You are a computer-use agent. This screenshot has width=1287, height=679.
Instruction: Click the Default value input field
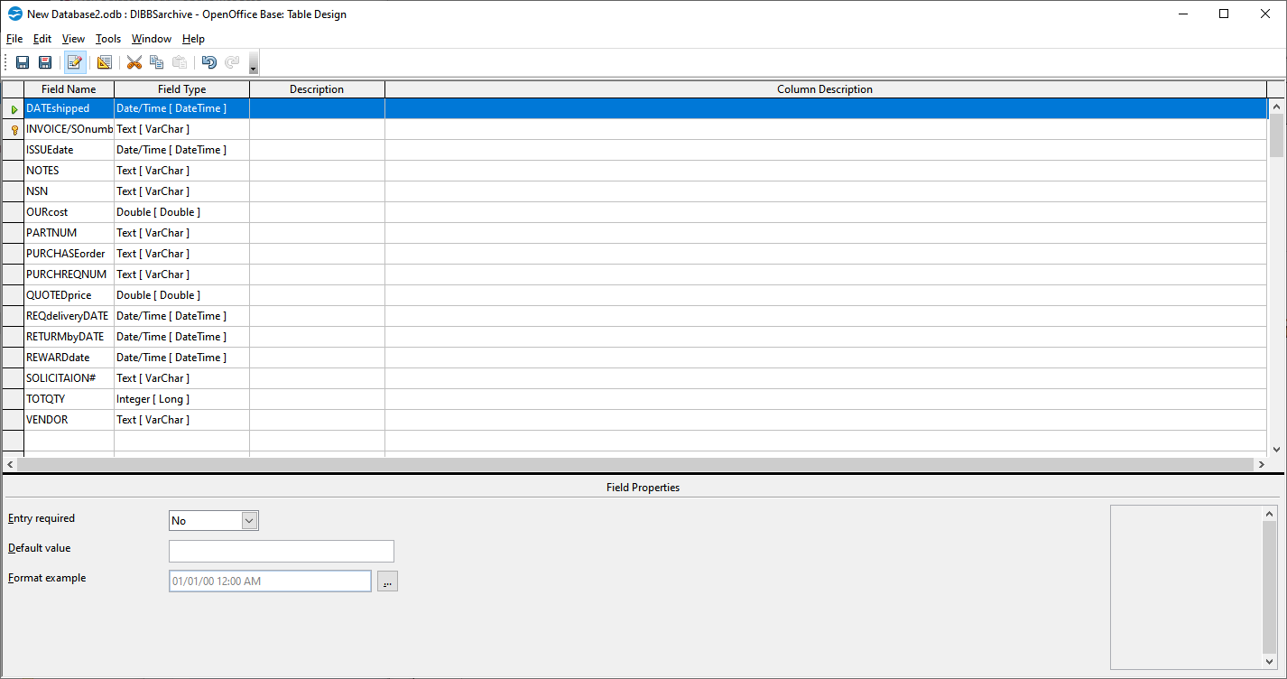(282, 551)
